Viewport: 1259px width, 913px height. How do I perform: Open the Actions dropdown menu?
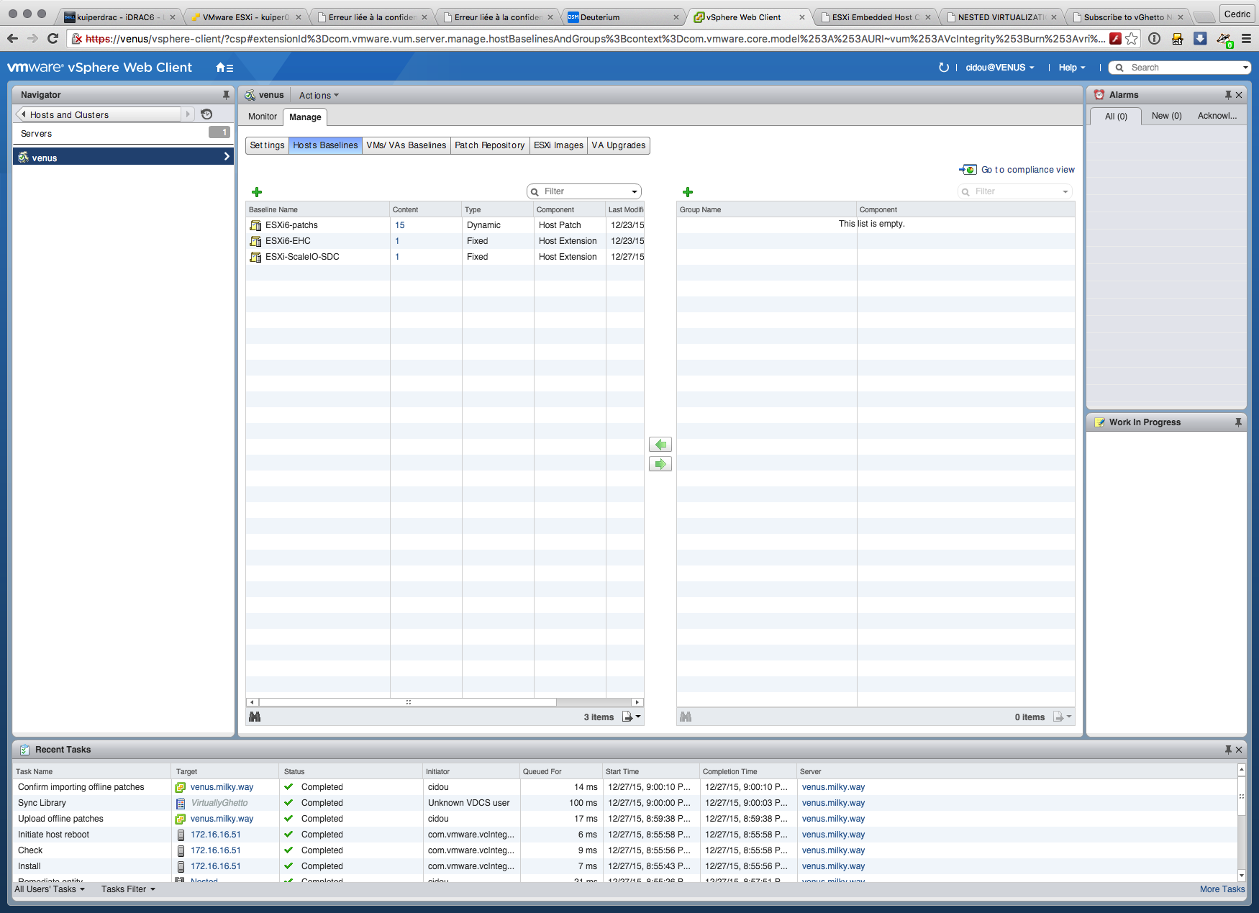click(318, 95)
